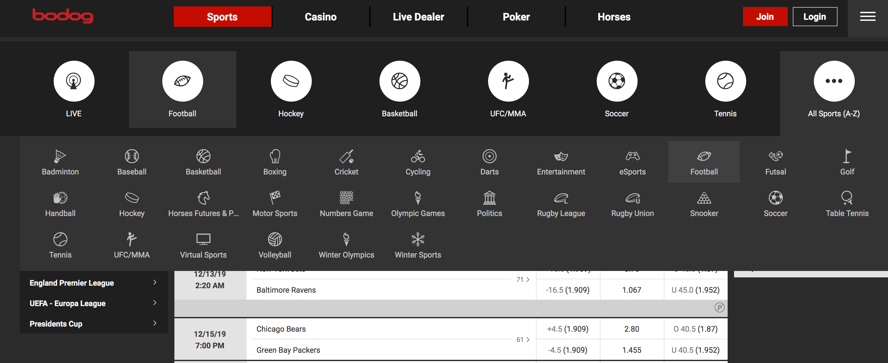Click the Login button
Image resolution: width=888 pixels, height=363 pixels.
pyautogui.click(x=815, y=16)
